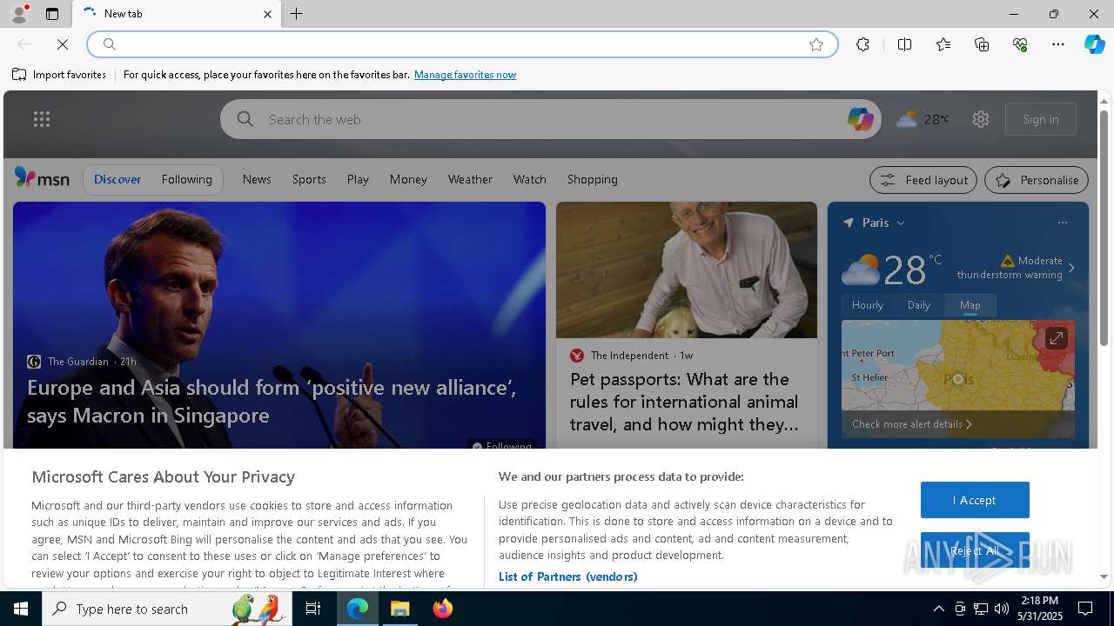Stop loading the page
The width and height of the screenshot is (1114, 626).
[63, 44]
